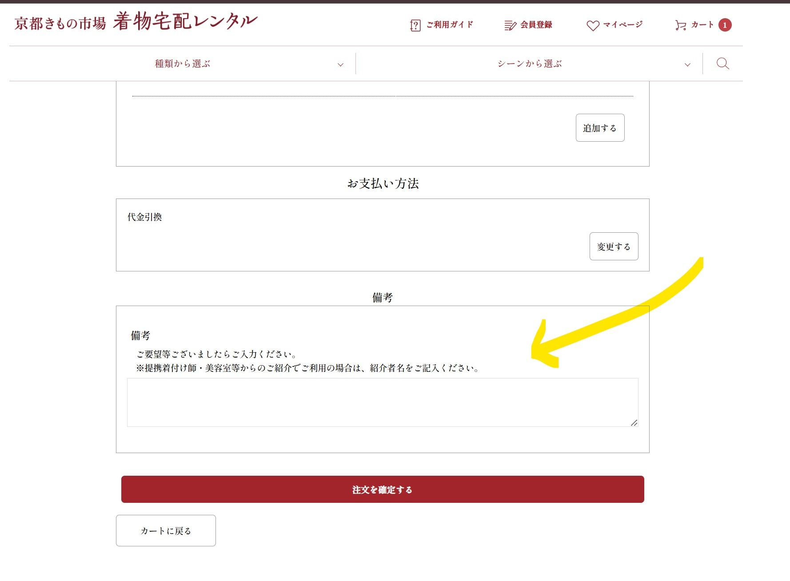Grab the resize handle of the 備考 textarea
Viewport: 790px width, 581px height.
point(634,423)
